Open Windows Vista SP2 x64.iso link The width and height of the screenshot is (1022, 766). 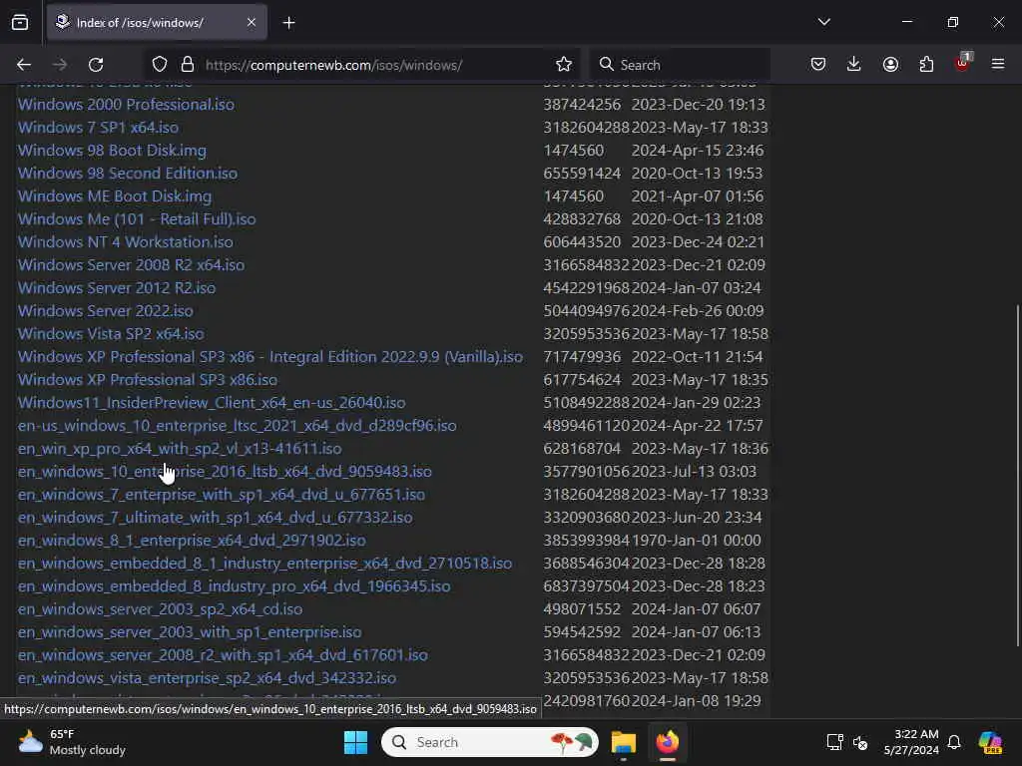pos(111,333)
